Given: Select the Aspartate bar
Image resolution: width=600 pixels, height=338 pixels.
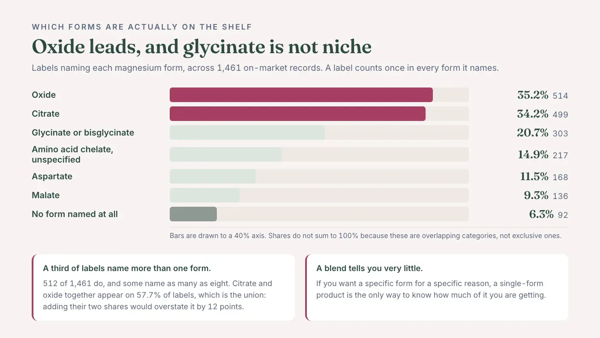Looking at the screenshot, I should pos(213,176).
